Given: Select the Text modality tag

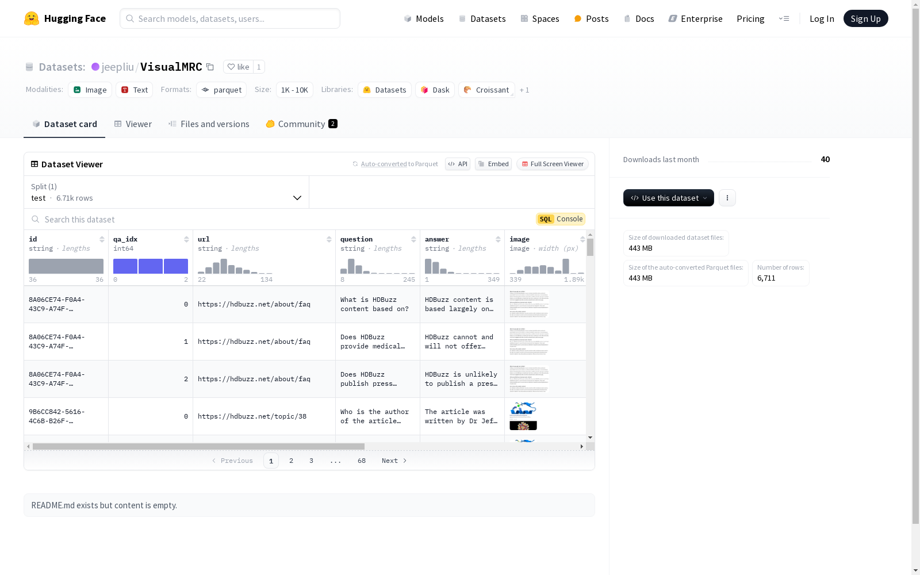Looking at the screenshot, I should point(135,90).
